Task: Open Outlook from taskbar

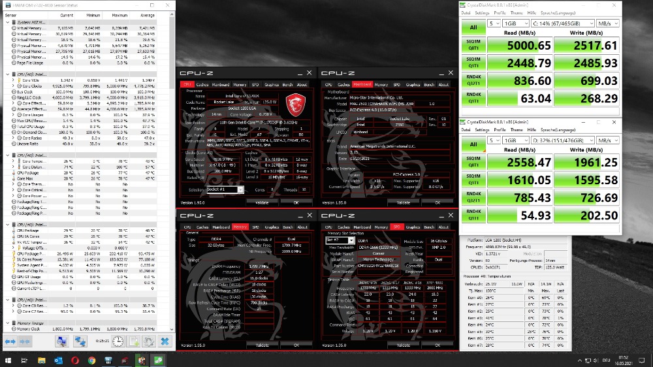Action: [x=58, y=360]
